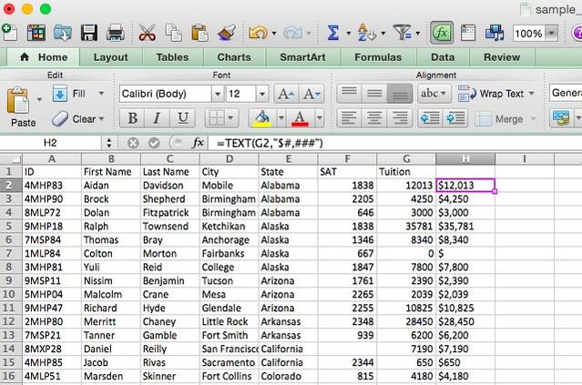This screenshot has width=582, height=385.
Task: Create a new workbook with the toolbar icon
Action: (x=10, y=33)
